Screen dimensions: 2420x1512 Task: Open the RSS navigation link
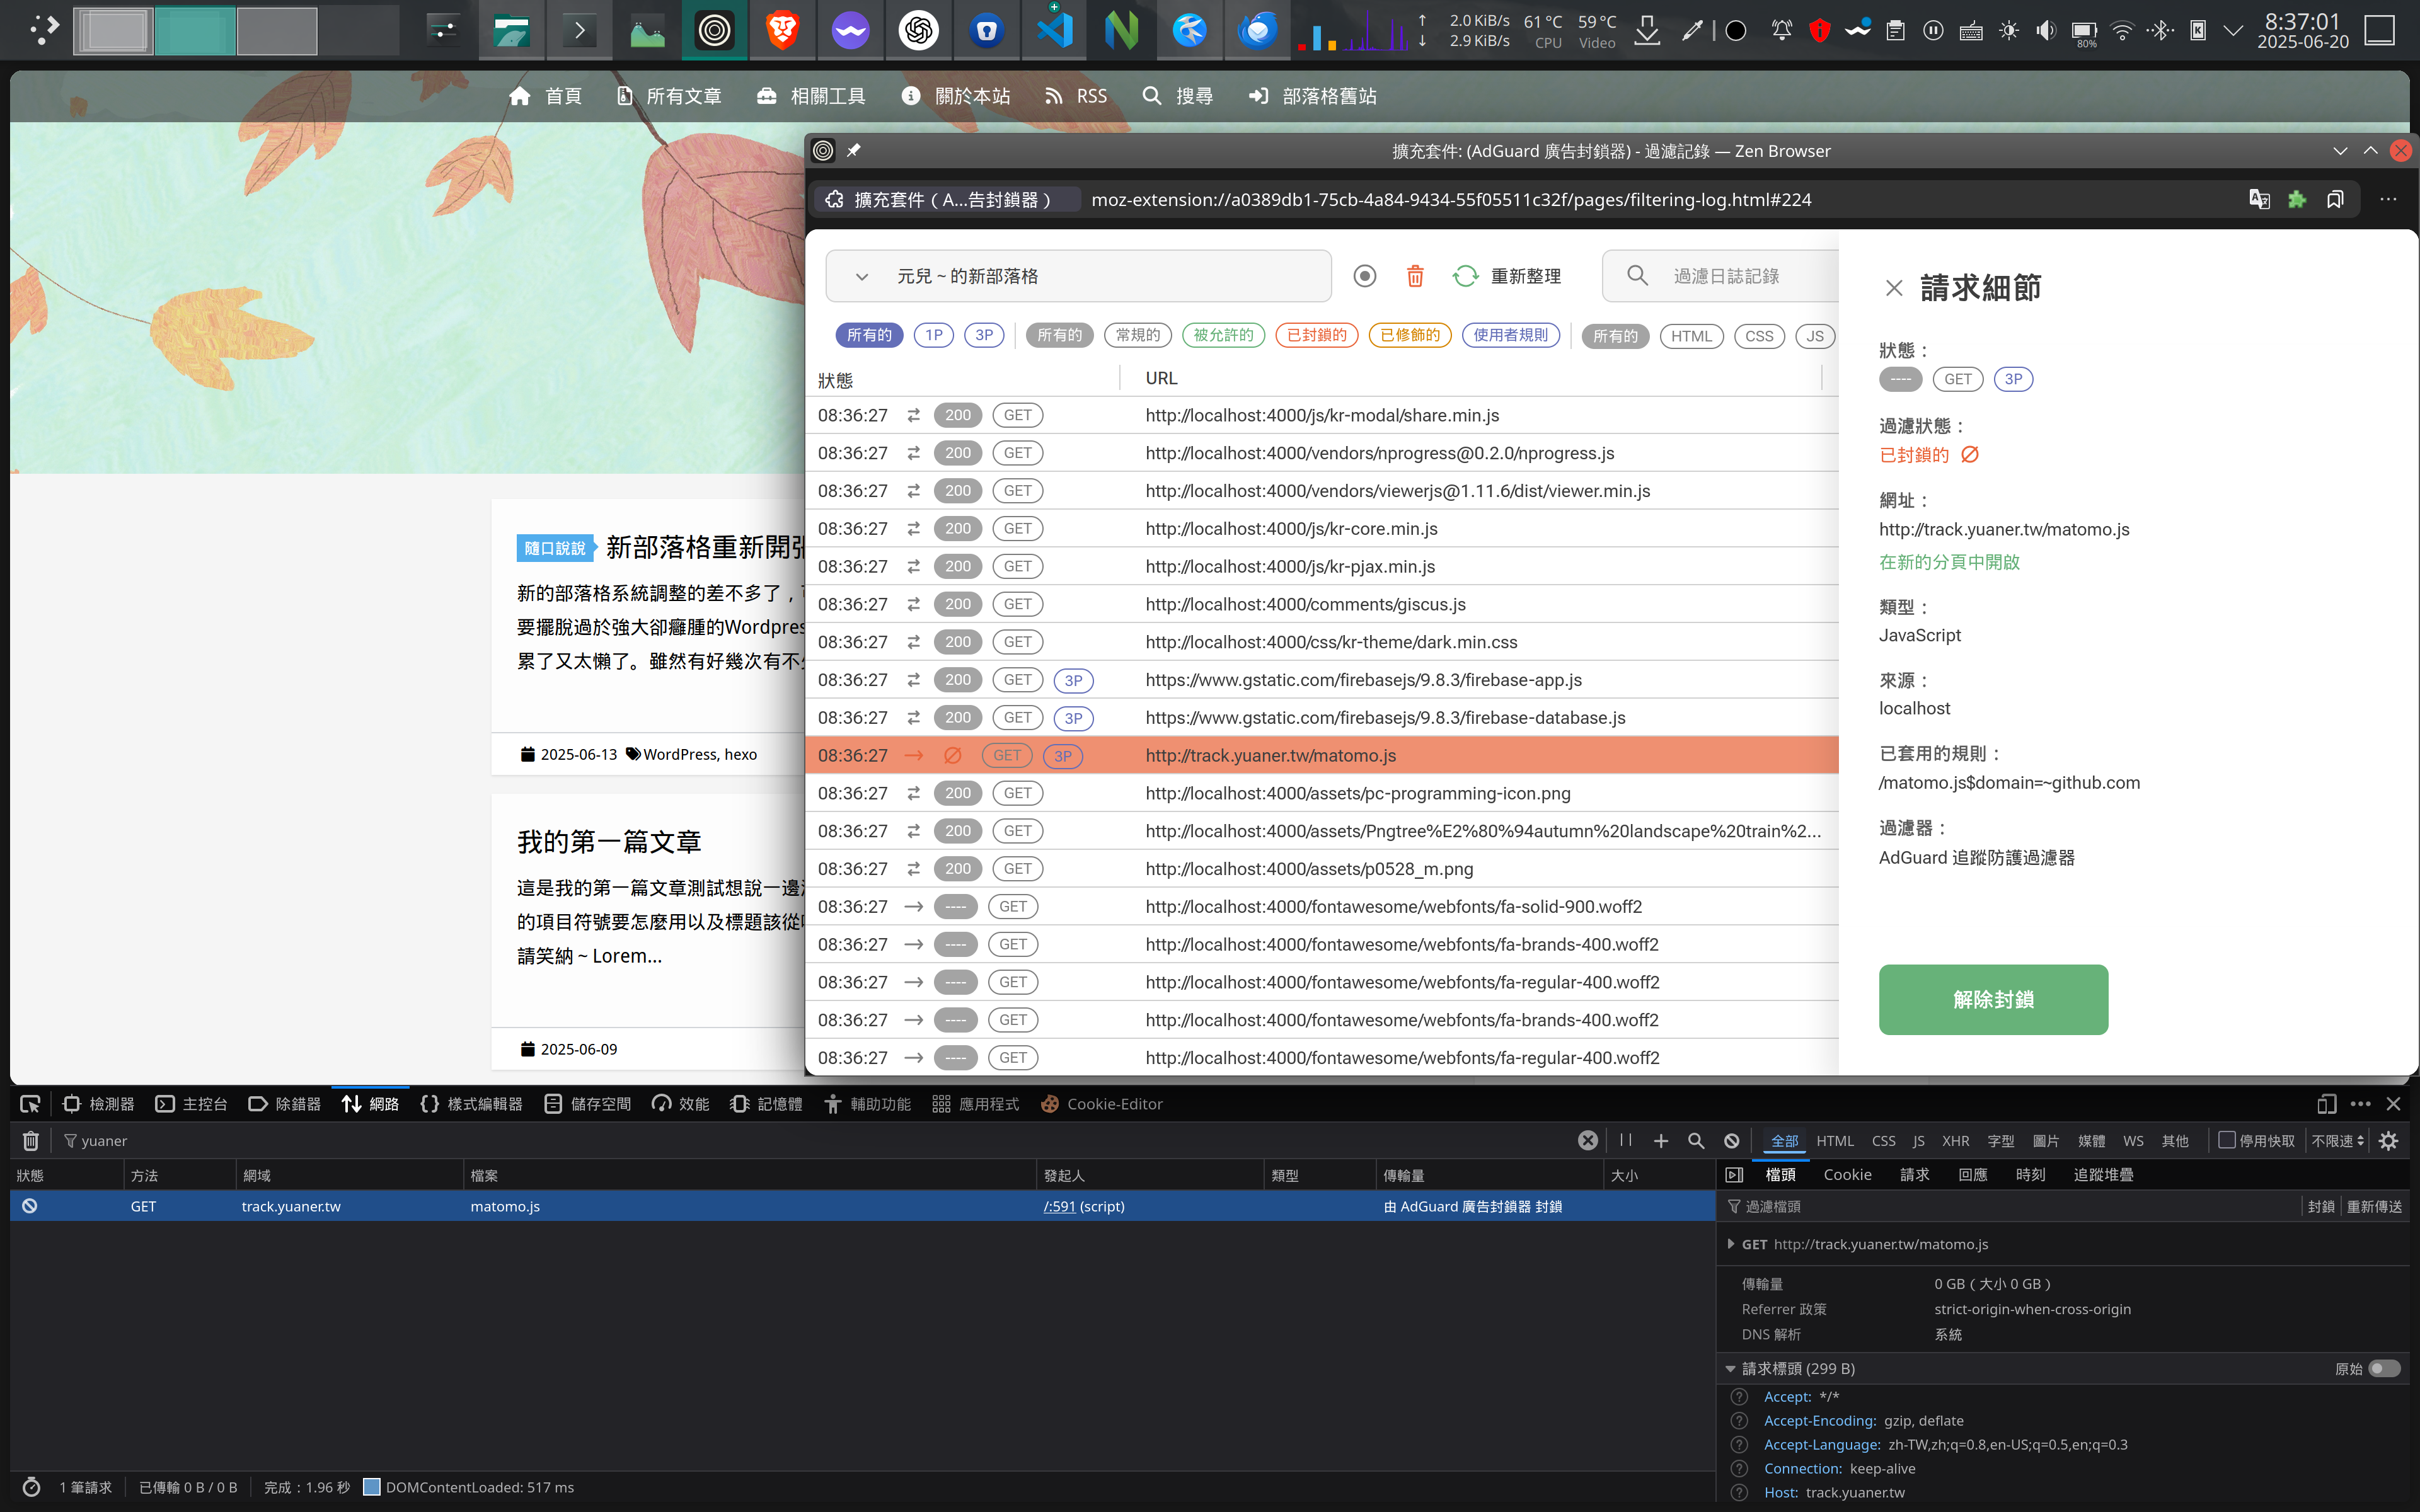click(x=1076, y=96)
